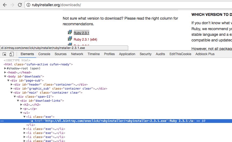Select the <!DOCTYPE html> line
The height and width of the screenshot is (142, 232).
click(17, 60)
